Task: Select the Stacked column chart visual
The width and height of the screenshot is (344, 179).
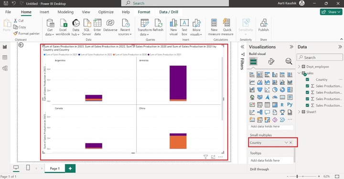Action: click(260, 75)
